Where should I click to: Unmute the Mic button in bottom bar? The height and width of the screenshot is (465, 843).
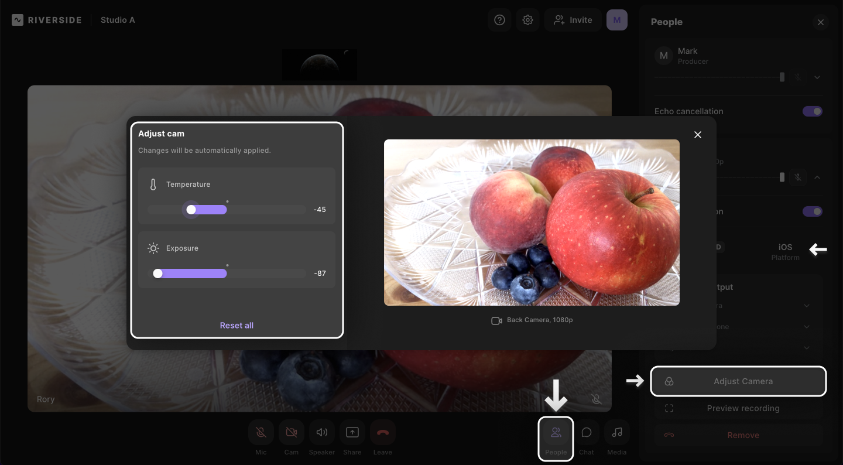point(261,433)
